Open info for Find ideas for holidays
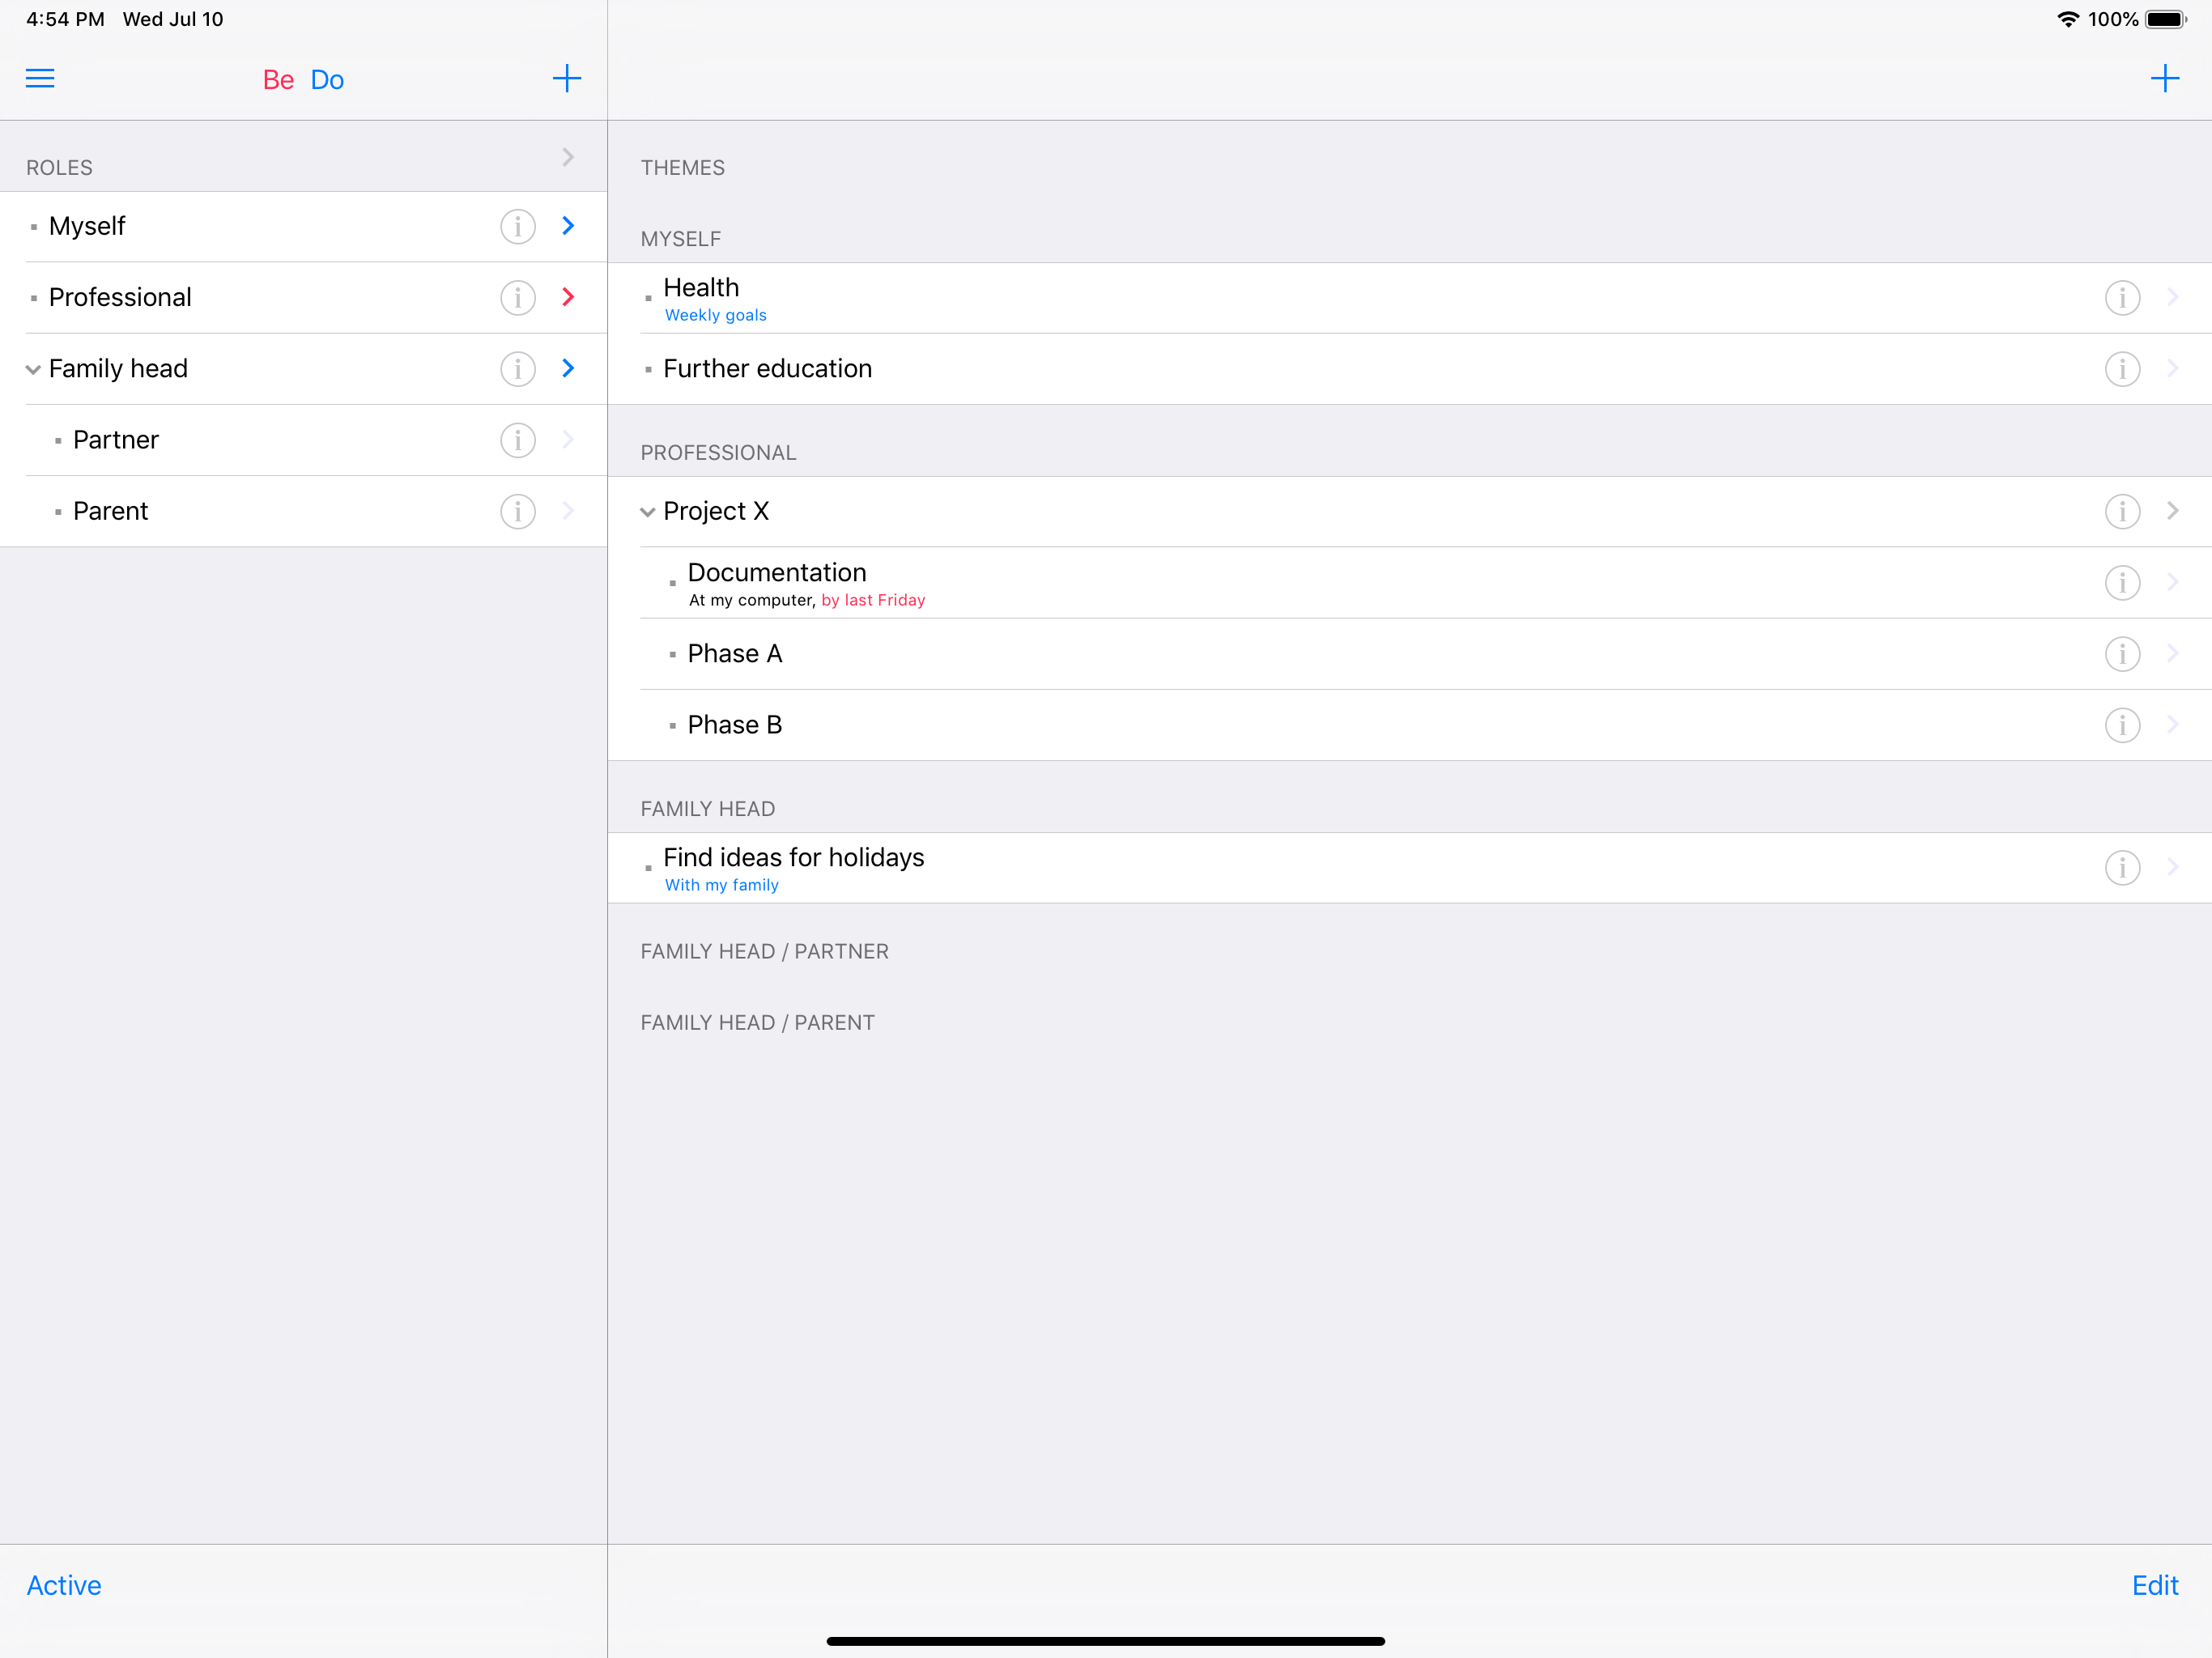The height and width of the screenshot is (1658, 2212). 2122,867
